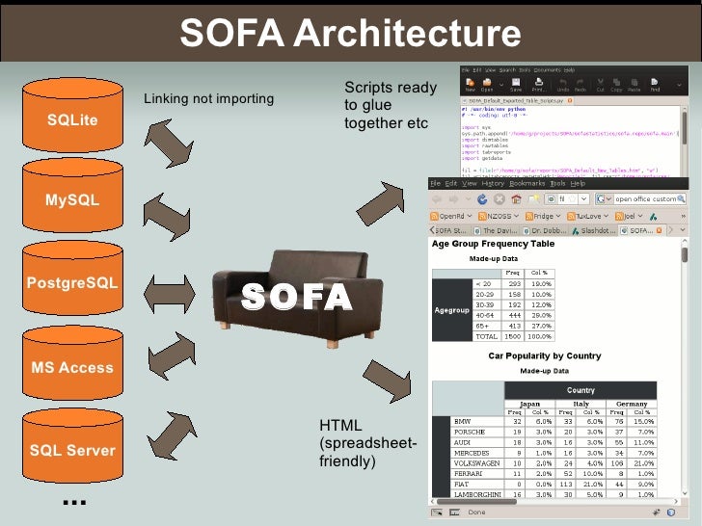
Task: Click the Copy icon in the editor toolbar
Action: (616, 82)
